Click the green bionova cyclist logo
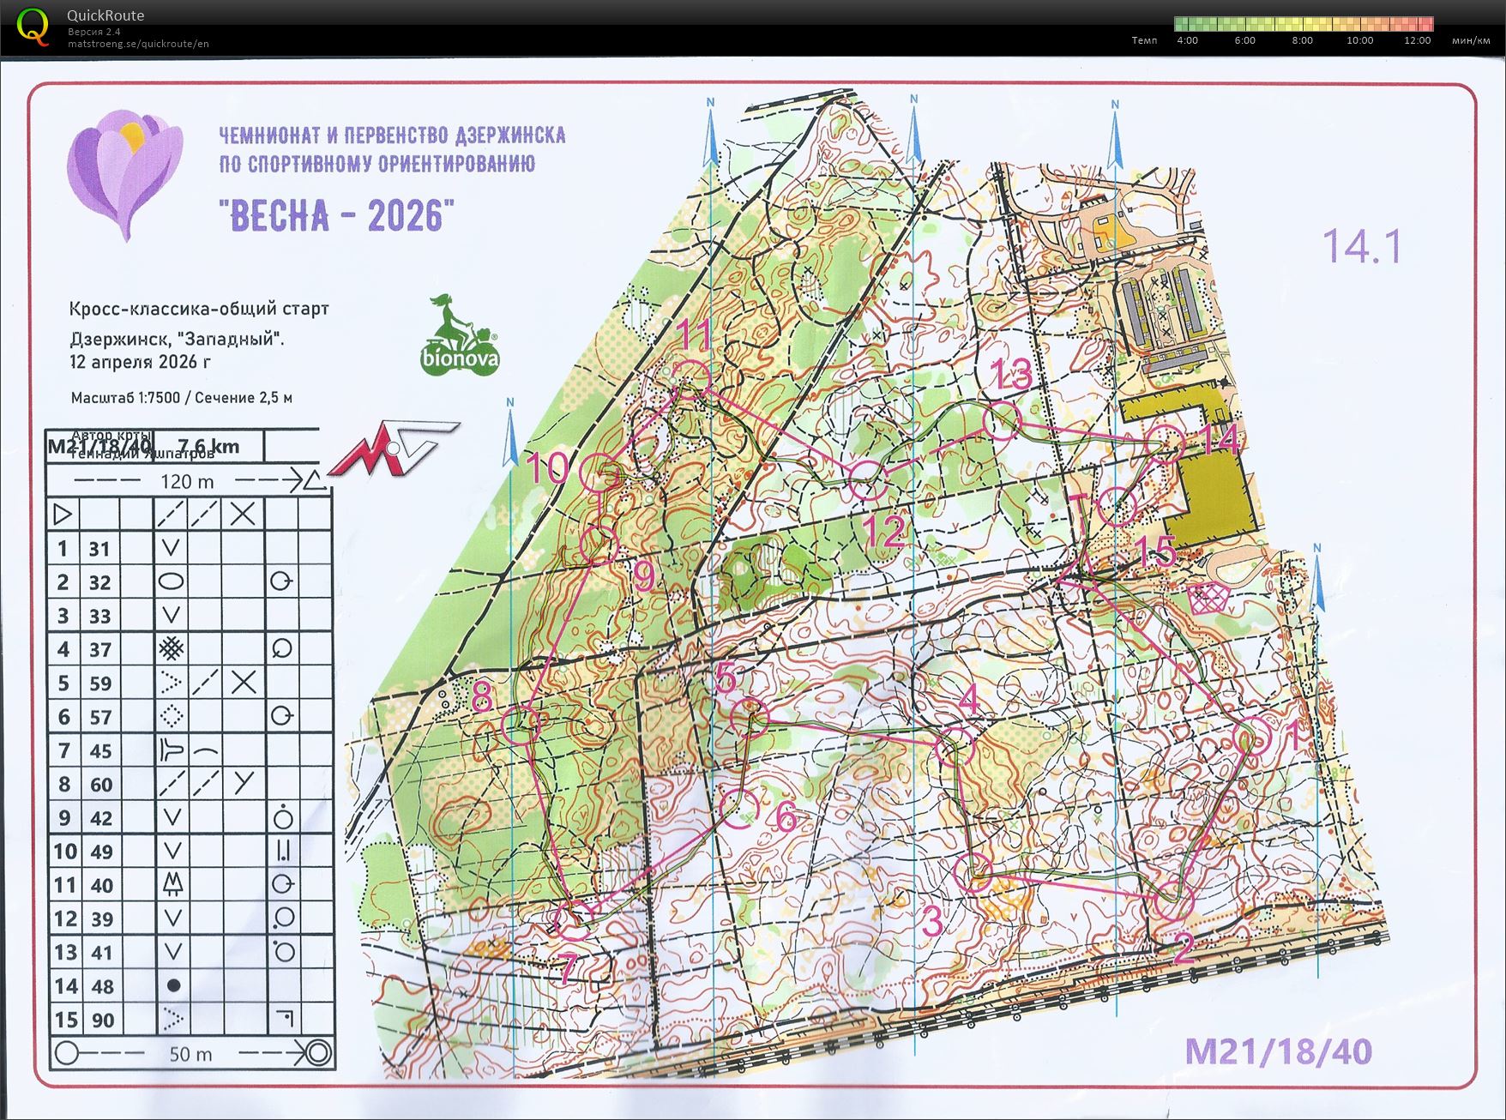1506x1120 pixels. pos(459,335)
